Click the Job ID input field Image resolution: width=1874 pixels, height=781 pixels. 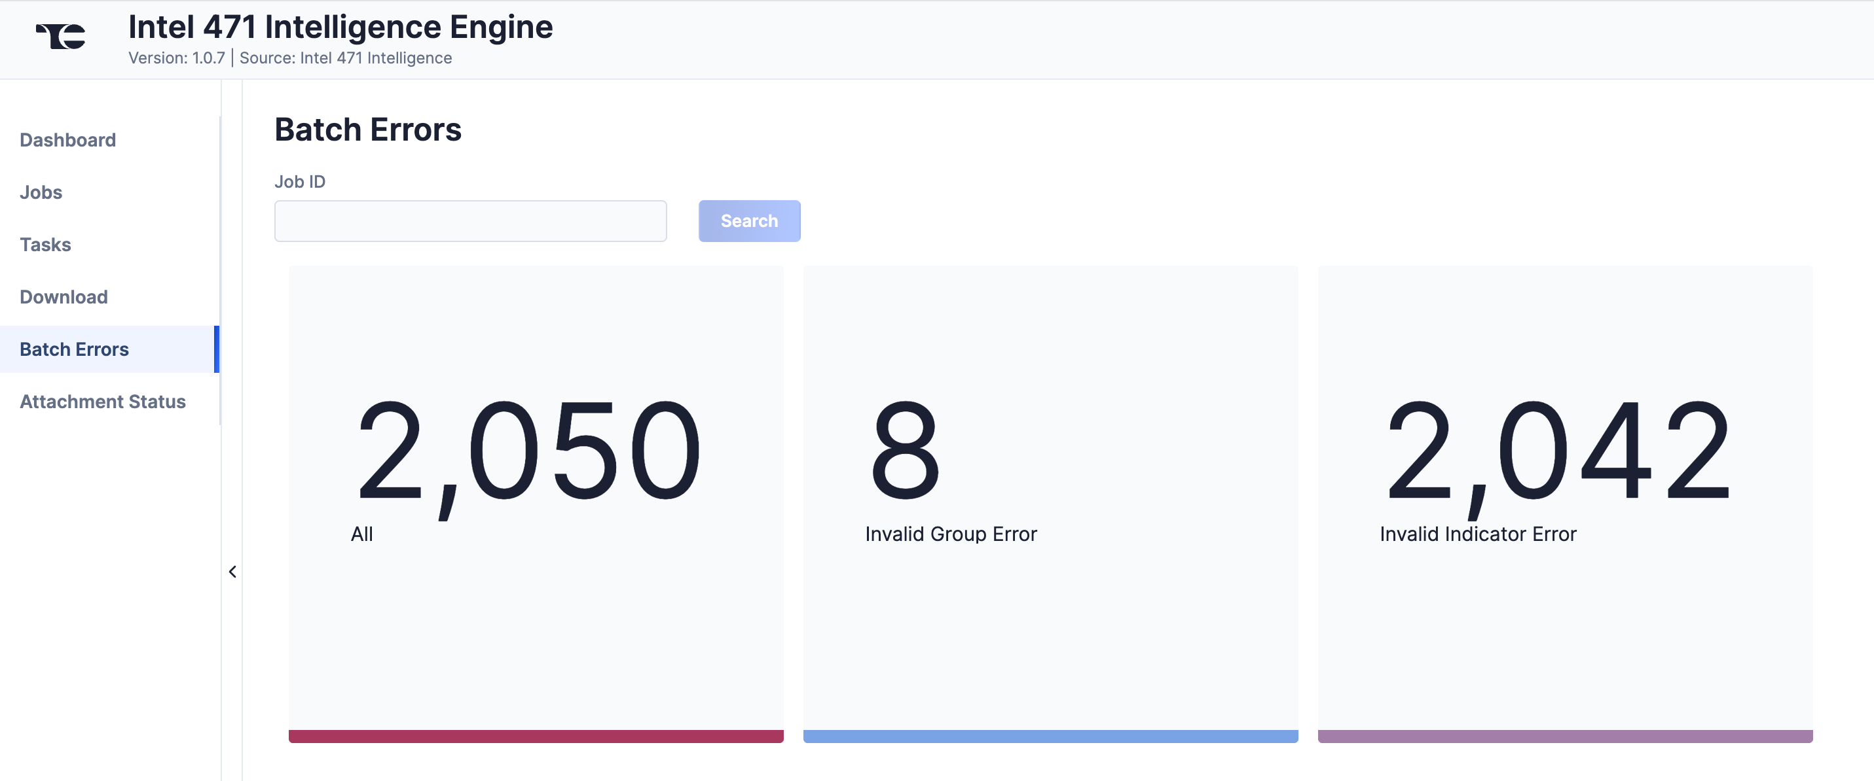coord(470,221)
